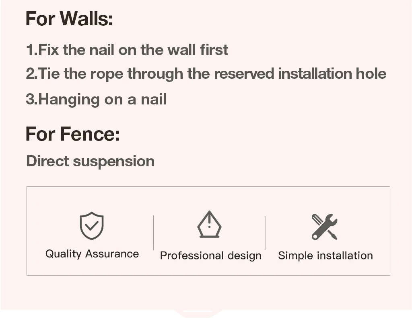
Task: Click the 'For Fence:' heading
Action: point(72,134)
